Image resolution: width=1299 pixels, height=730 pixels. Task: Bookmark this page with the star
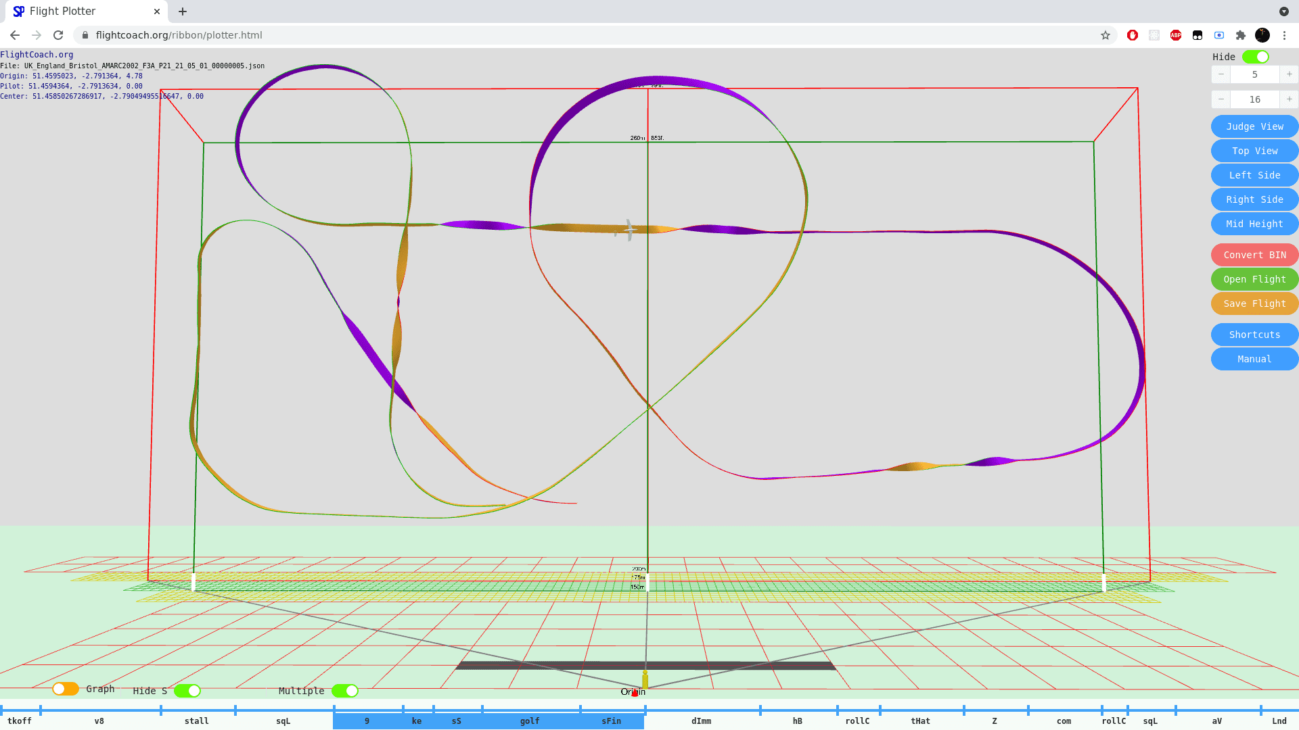point(1106,35)
